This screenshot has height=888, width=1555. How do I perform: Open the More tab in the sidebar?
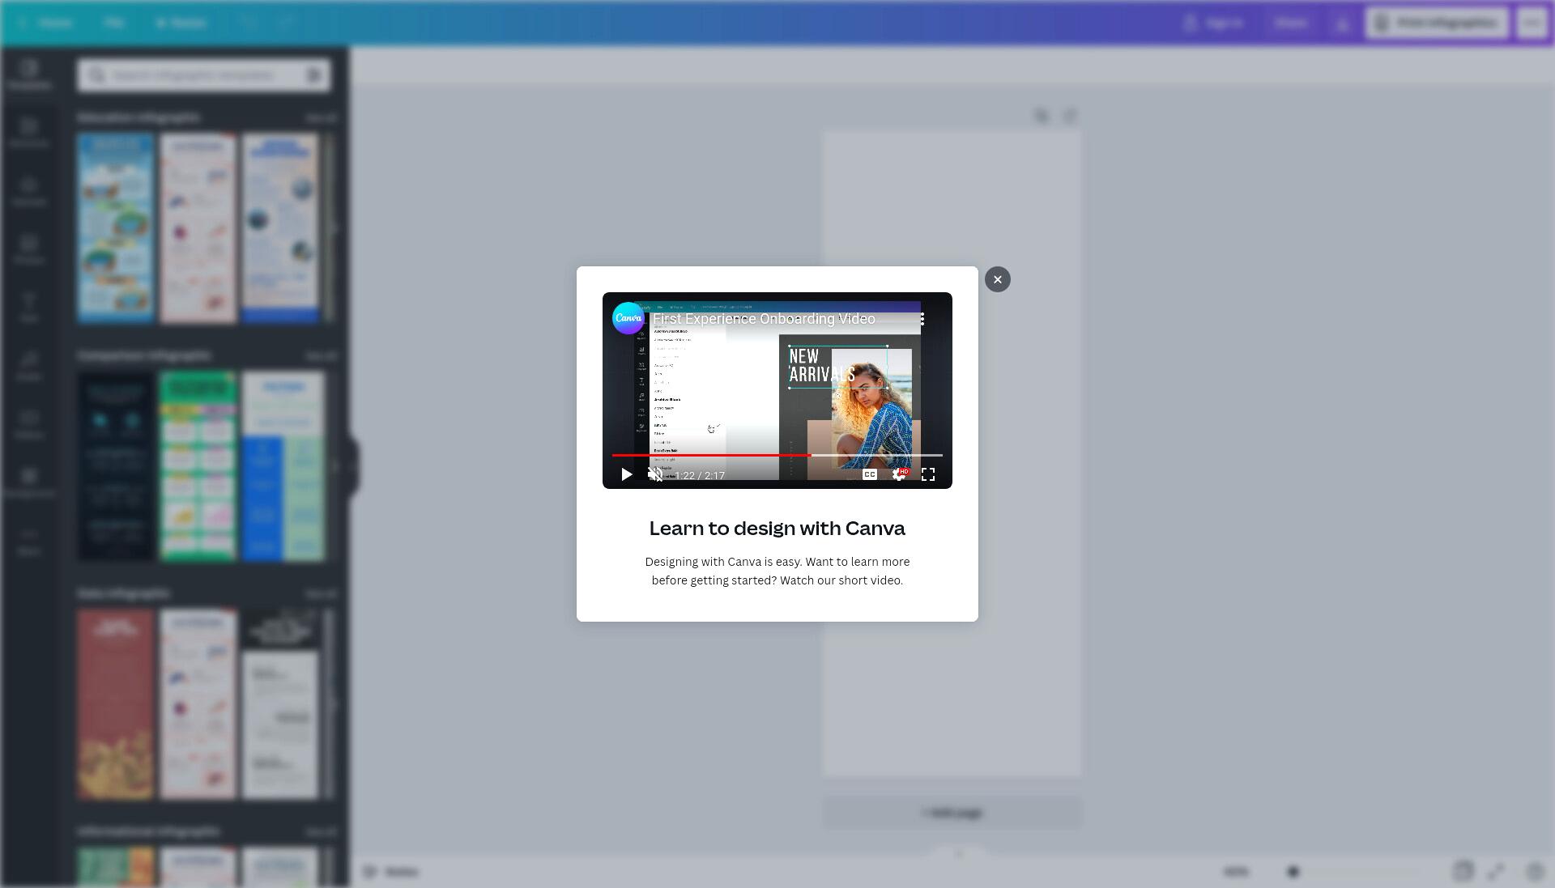(x=29, y=541)
